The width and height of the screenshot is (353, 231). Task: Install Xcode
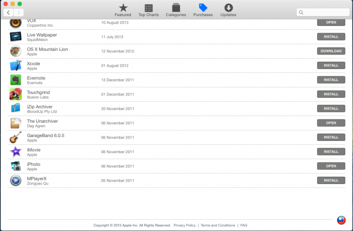pos(331,66)
